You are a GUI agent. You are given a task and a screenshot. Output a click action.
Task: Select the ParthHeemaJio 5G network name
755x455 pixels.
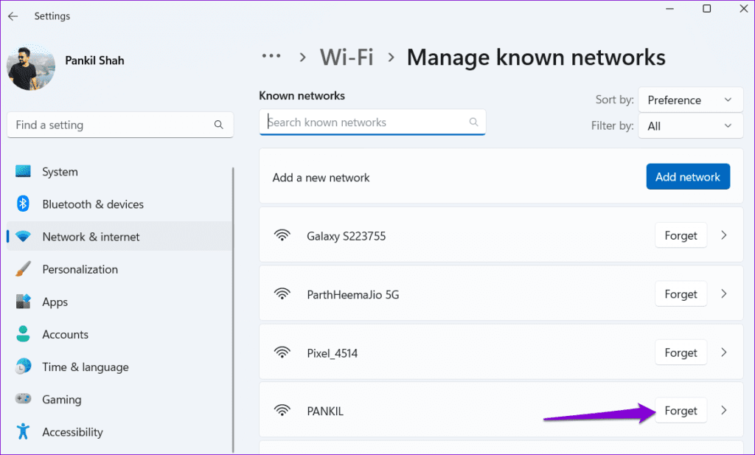pos(353,295)
